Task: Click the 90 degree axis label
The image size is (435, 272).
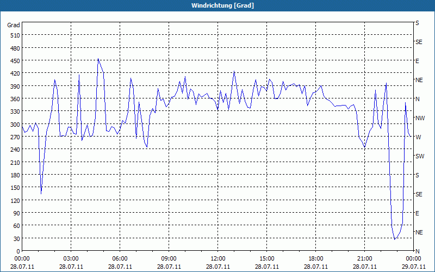Action: point(17,213)
